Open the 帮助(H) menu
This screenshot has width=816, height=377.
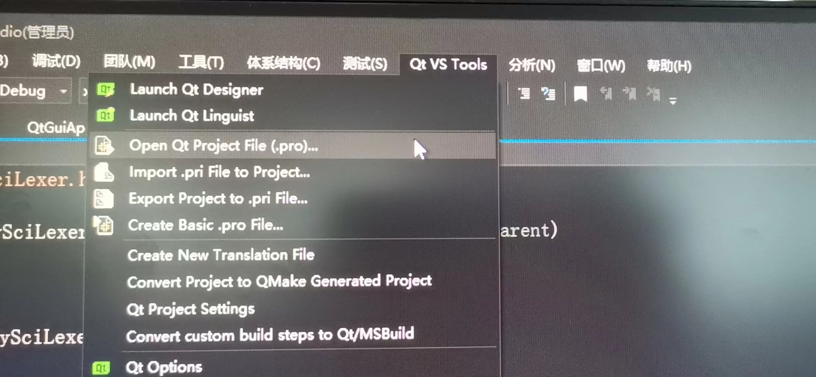pyautogui.click(x=669, y=65)
